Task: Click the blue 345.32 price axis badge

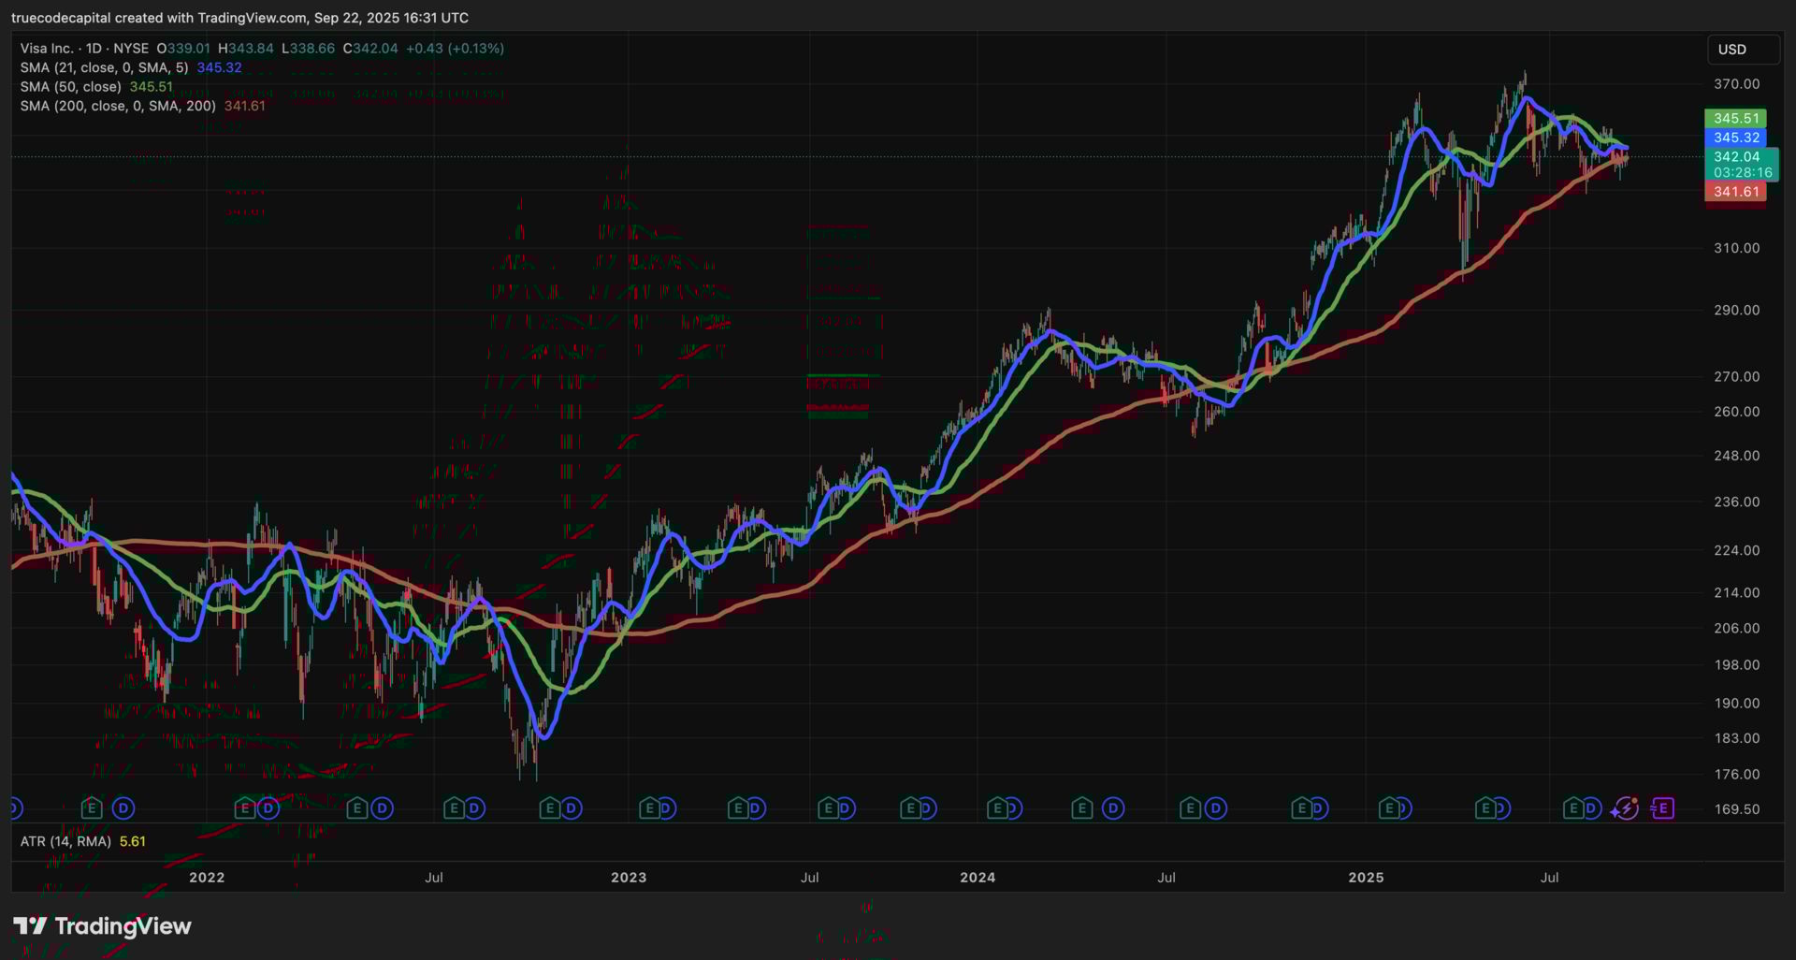Action: (x=1736, y=138)
